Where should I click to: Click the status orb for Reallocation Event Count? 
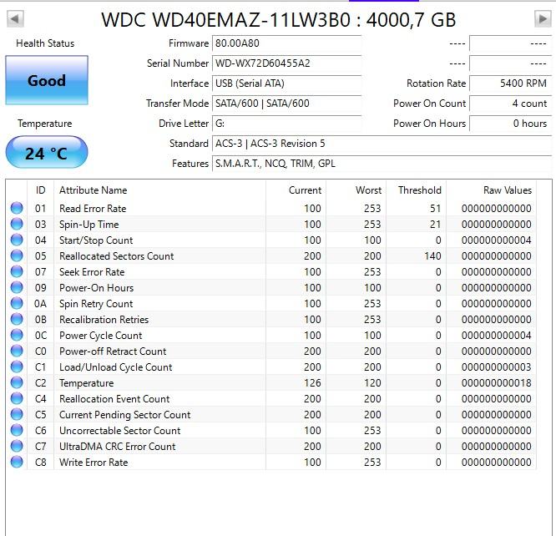[x=17, y=399]
